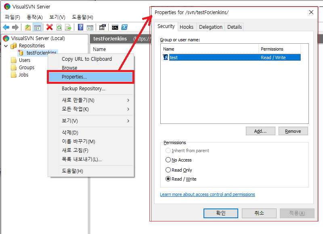Select the Groups tree item
Image resolution: width=323 pixels, height=234 pixels.
click(x=27, y=68)
